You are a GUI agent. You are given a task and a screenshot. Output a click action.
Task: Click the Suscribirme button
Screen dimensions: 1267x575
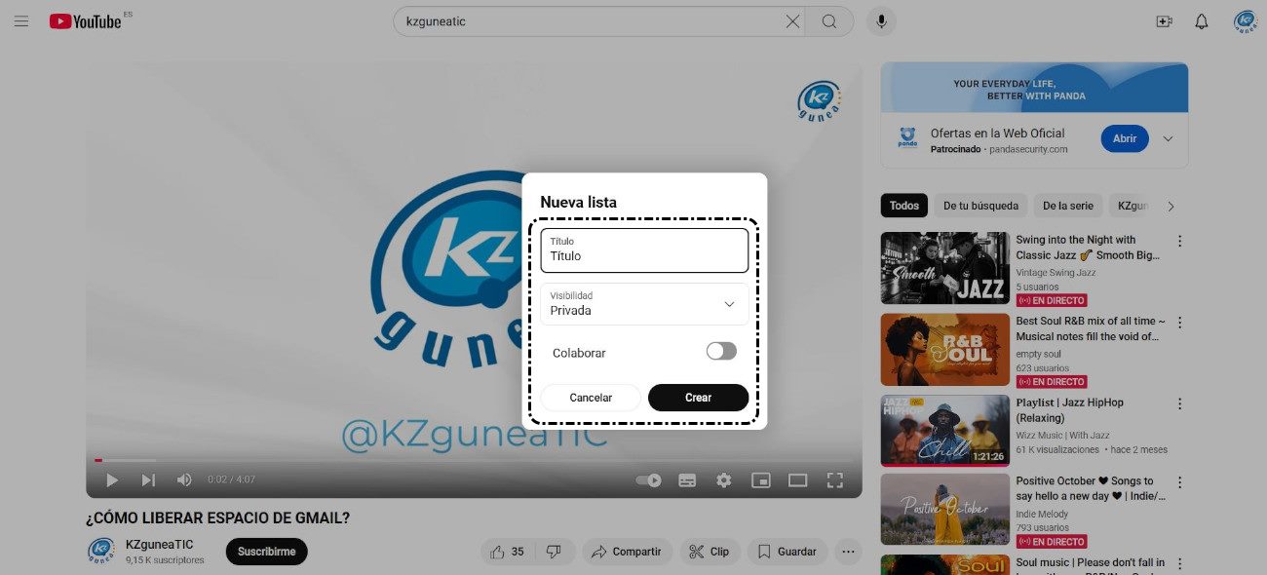tap(266, 552)
